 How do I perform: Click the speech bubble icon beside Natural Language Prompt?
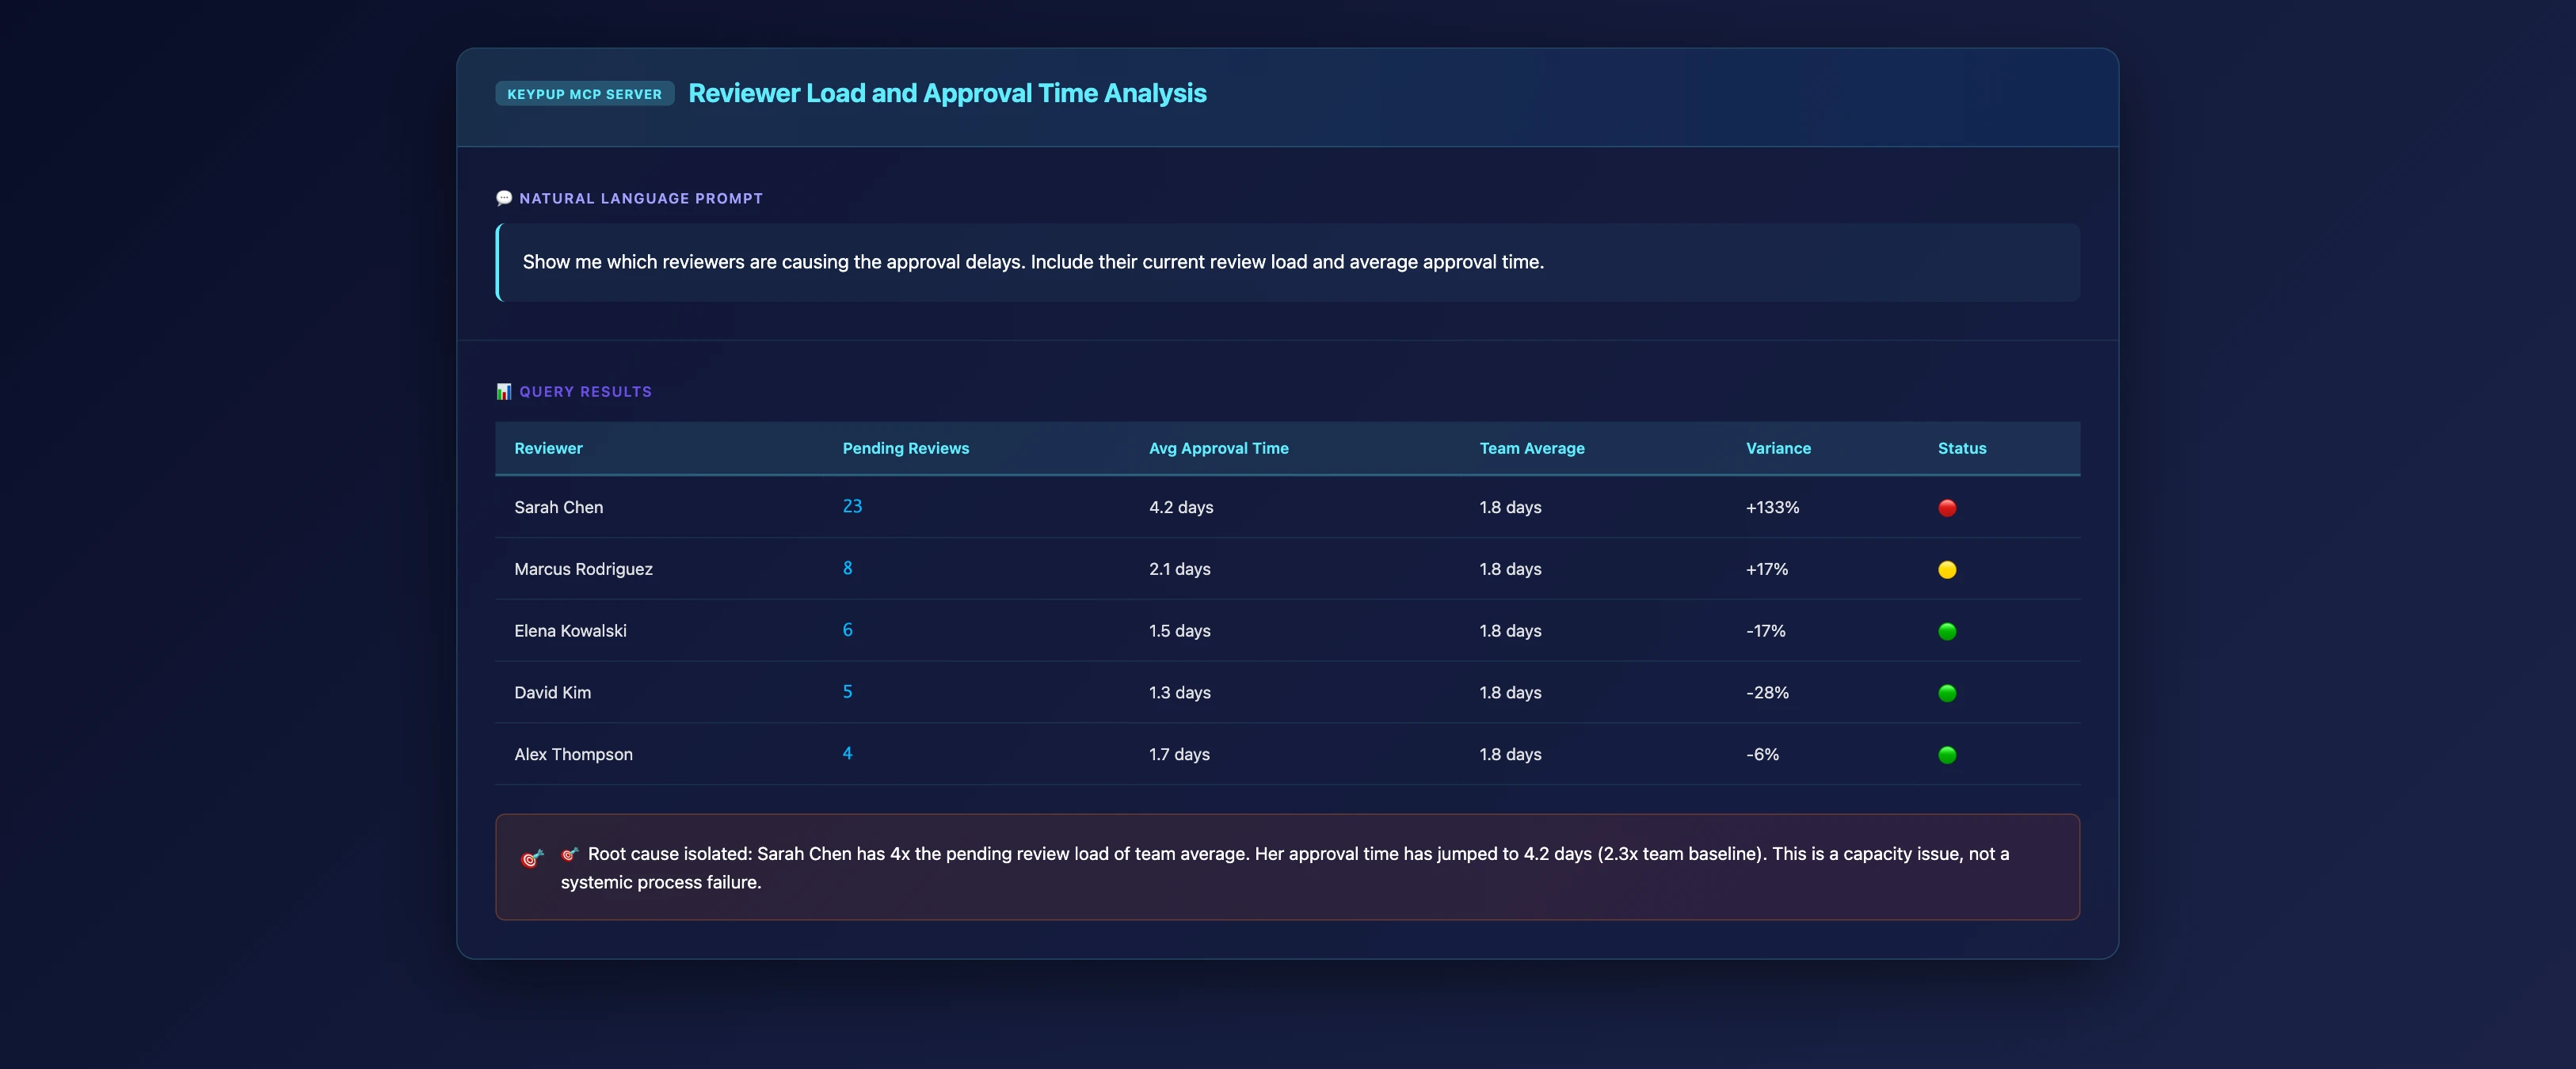coord(504,198)
